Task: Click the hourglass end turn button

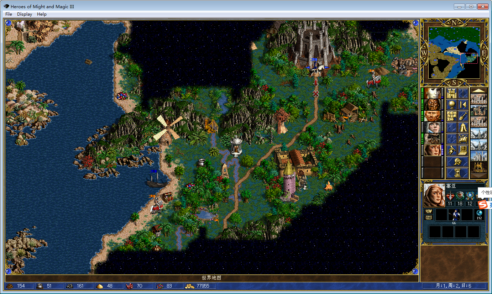Action: [x=457, y=173]
